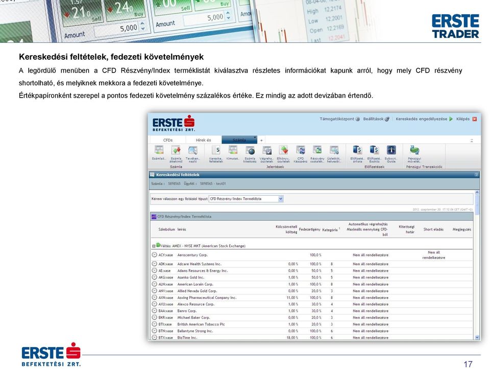Image resolution: width=490 pixels, height=369 pixels.
Task: Expand ALN:xase American Lorain row details
Action: (x=154, y=284)
